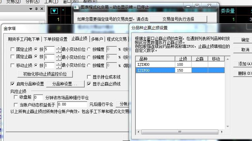Click the 止赢 column header
The width and height of the screenshot is (252, 141).
[x=200, y=59]
